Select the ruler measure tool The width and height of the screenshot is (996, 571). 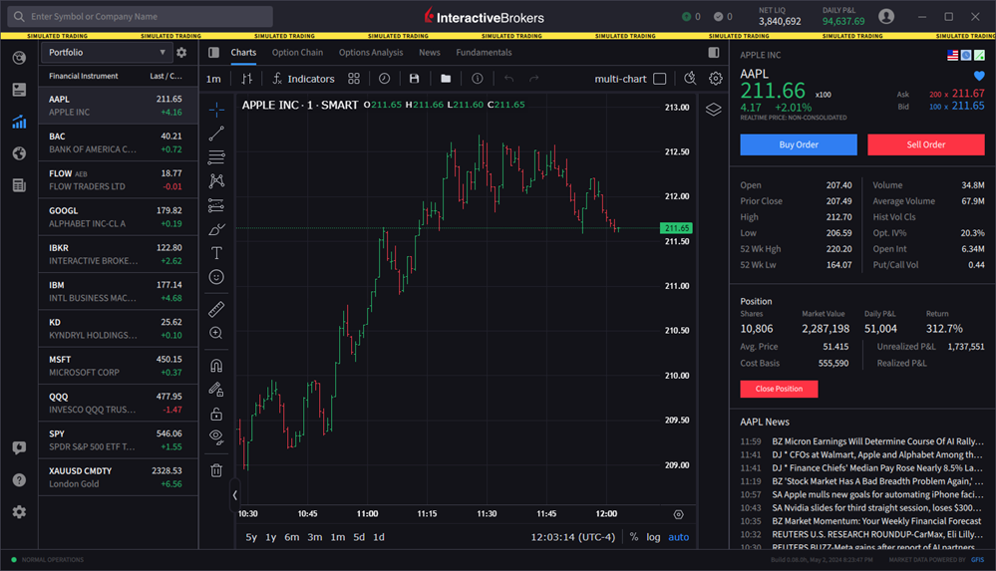(216, 309)
